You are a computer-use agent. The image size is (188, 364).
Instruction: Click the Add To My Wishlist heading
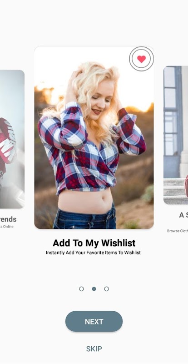pos(94,243)
